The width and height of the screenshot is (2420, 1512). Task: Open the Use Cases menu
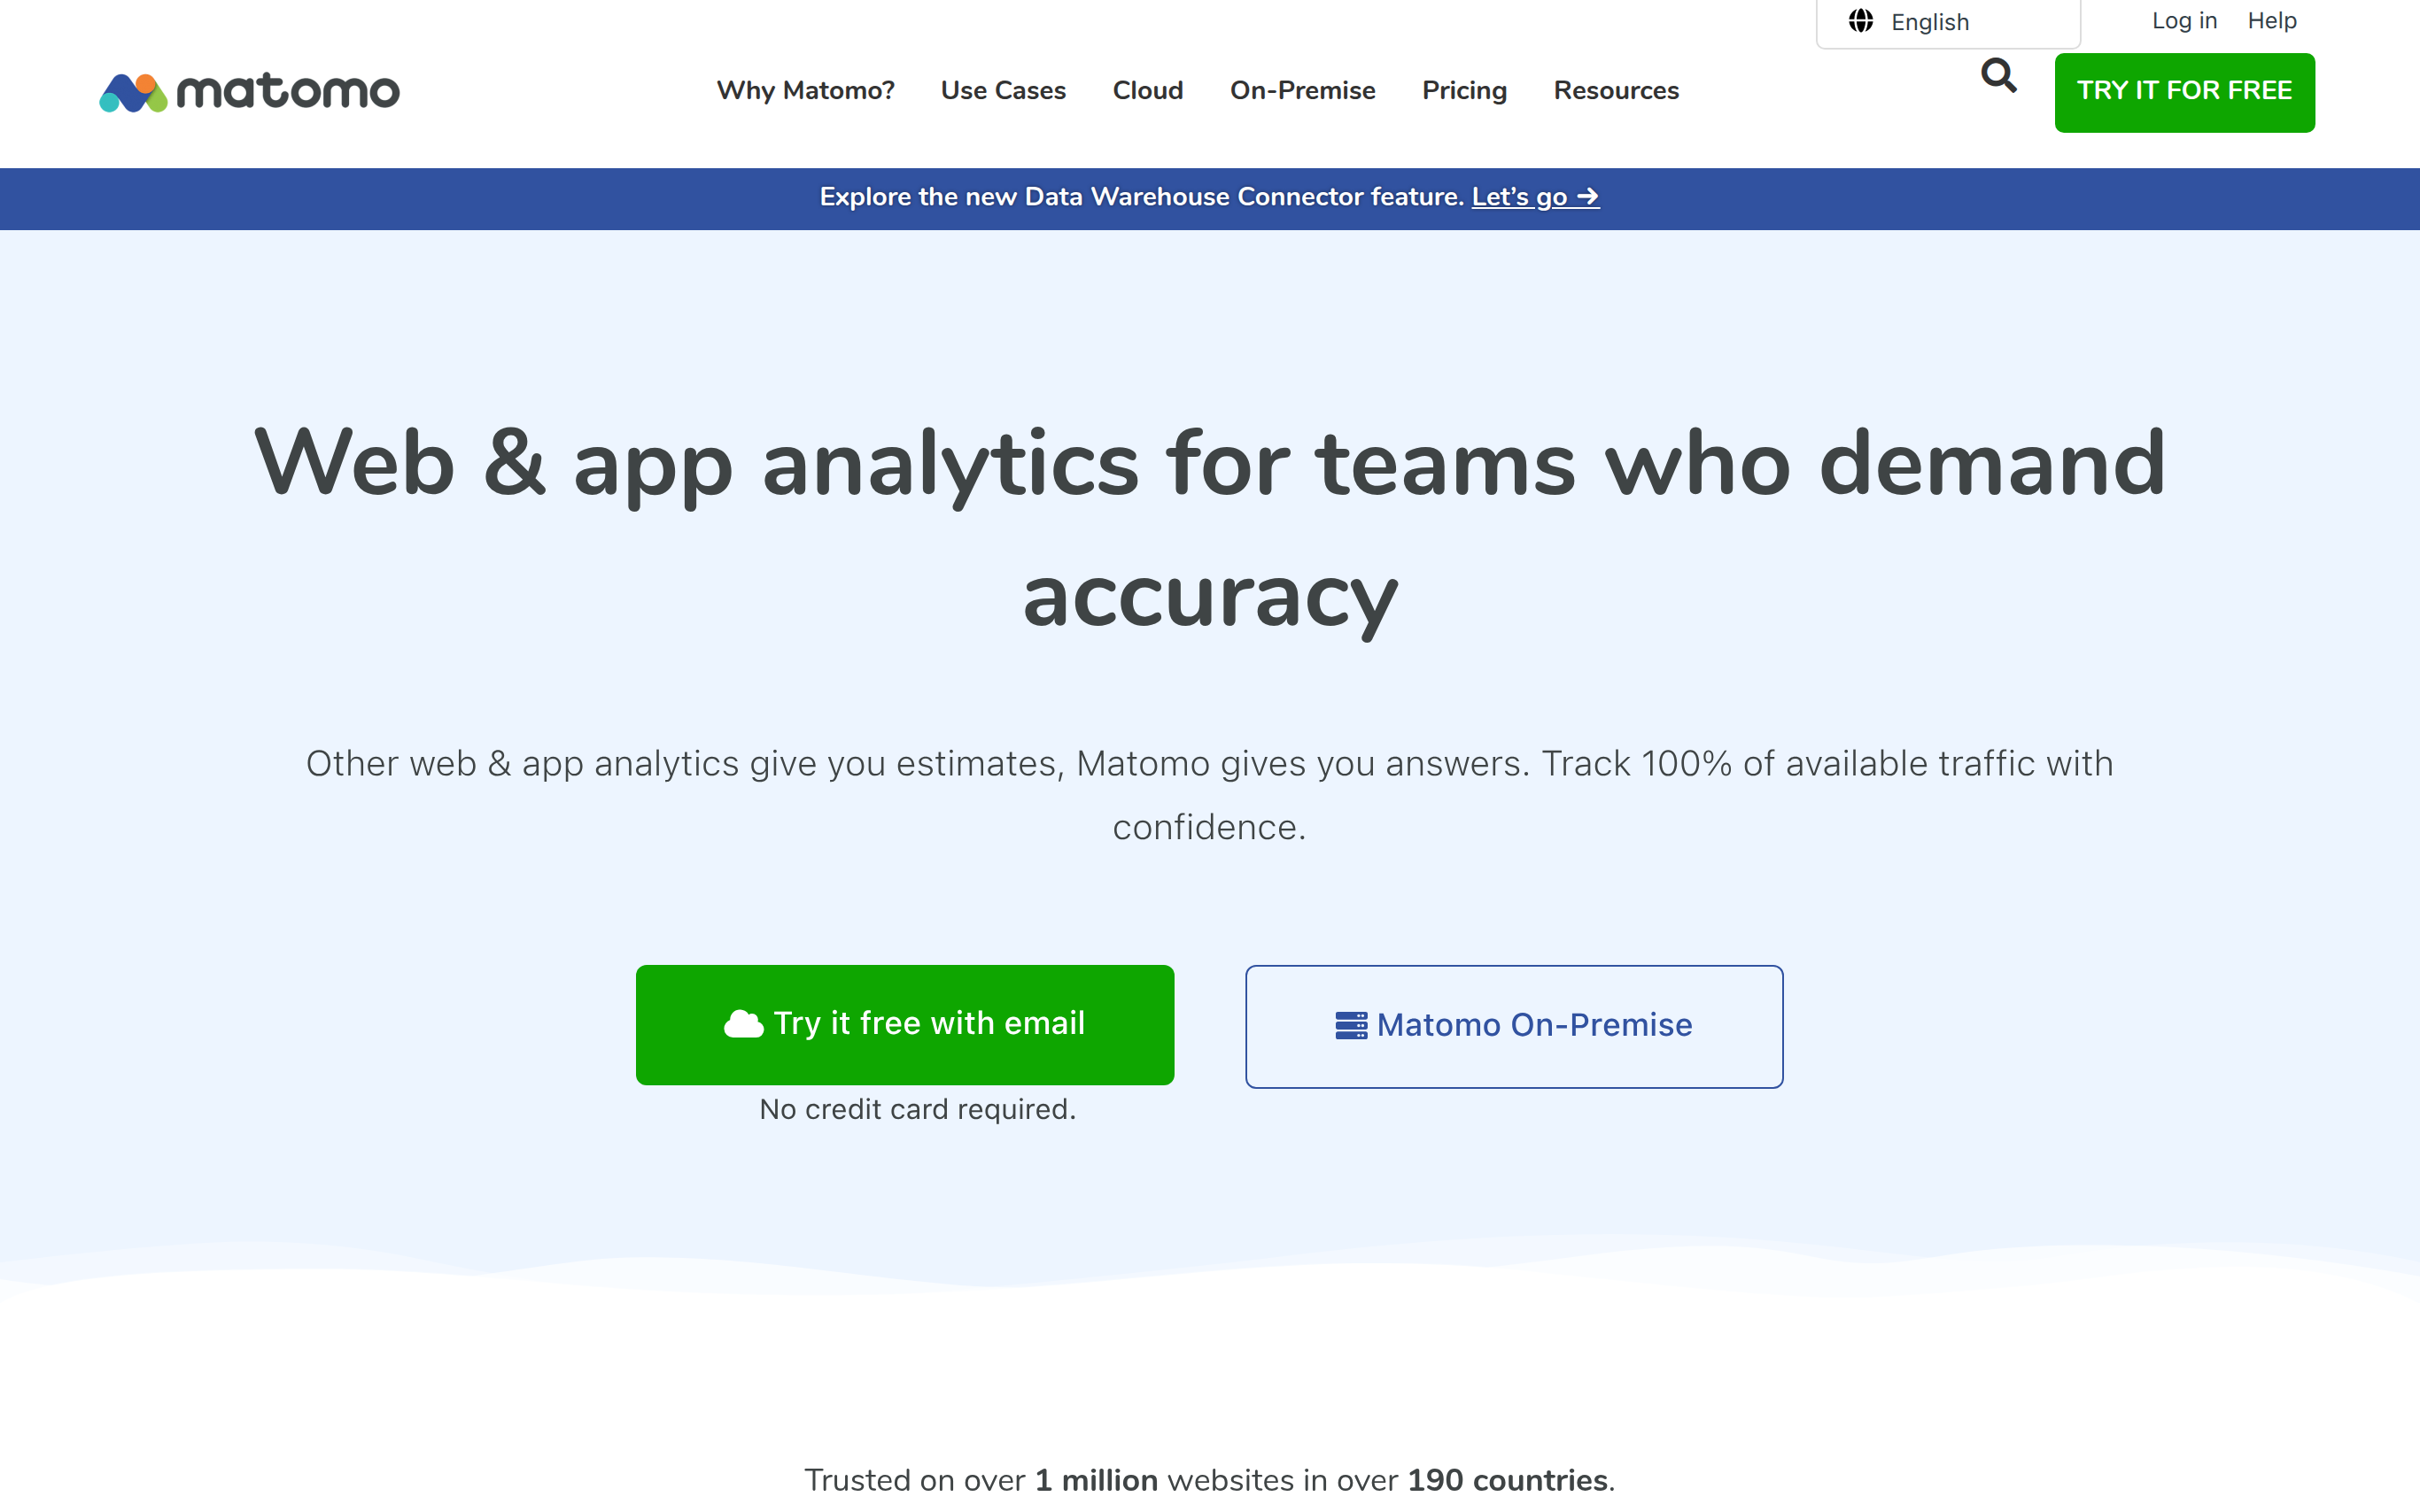coord(1003,91)
